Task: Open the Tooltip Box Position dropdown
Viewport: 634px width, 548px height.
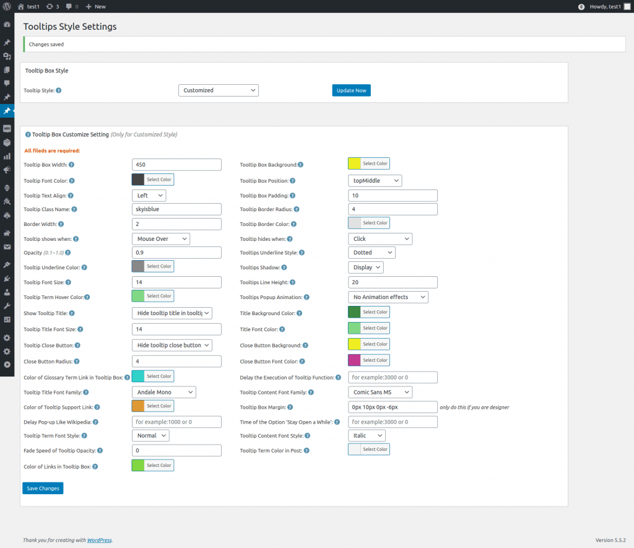Action: point(375,181)
